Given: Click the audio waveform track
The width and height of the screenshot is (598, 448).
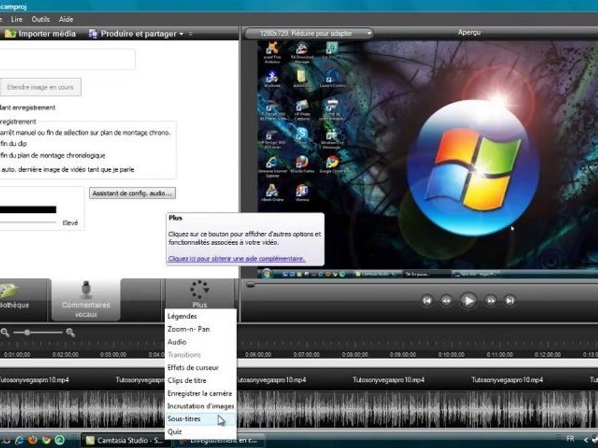Looking at the screenshot, I should click(x=299, y=409).
